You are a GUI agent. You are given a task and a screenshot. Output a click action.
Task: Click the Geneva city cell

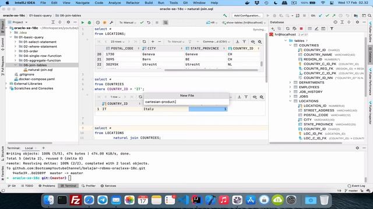(163, 54)
